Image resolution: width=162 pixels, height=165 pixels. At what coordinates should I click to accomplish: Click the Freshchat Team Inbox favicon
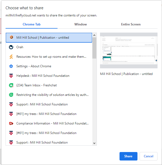point(11,85)
